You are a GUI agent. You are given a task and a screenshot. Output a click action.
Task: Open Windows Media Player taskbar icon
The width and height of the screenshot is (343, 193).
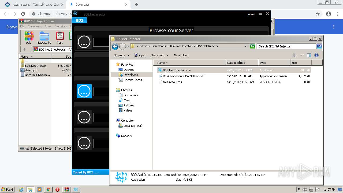pos(39,190)
